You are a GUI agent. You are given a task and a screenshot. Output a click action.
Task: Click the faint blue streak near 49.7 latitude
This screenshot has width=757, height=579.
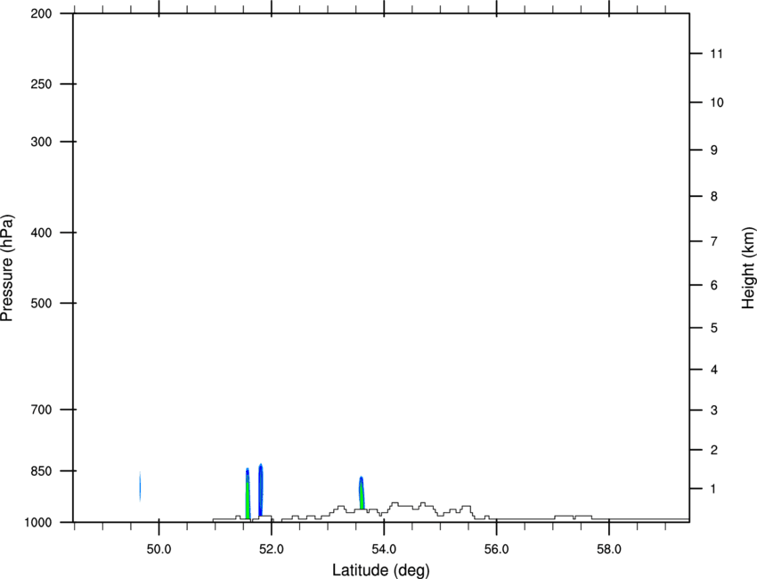pyautogui.click(x=140, y=486)
